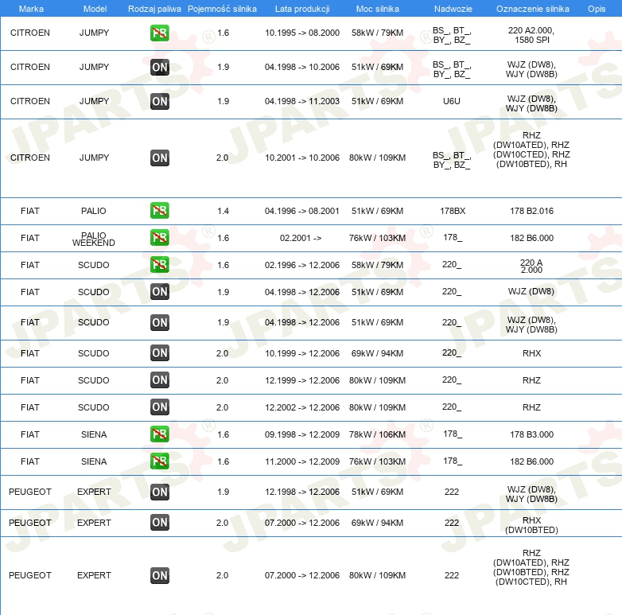Select the date range 04.1996 -> 08.2001
Viewport: 622px width, 615px height.
302,211
